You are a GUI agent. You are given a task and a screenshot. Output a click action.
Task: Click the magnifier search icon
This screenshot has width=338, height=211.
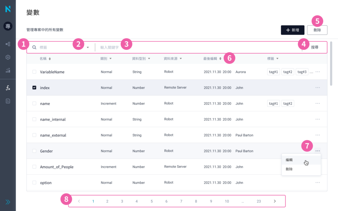tap(34, 47)
